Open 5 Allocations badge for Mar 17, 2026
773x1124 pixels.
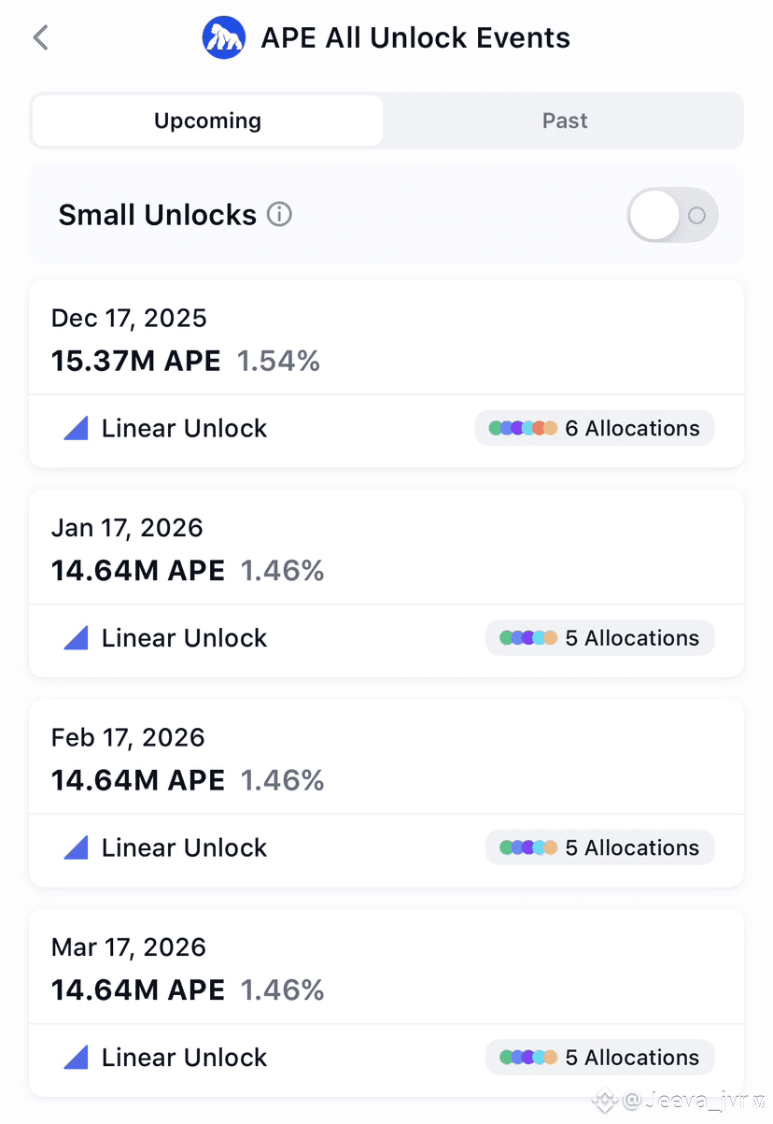600,1058
